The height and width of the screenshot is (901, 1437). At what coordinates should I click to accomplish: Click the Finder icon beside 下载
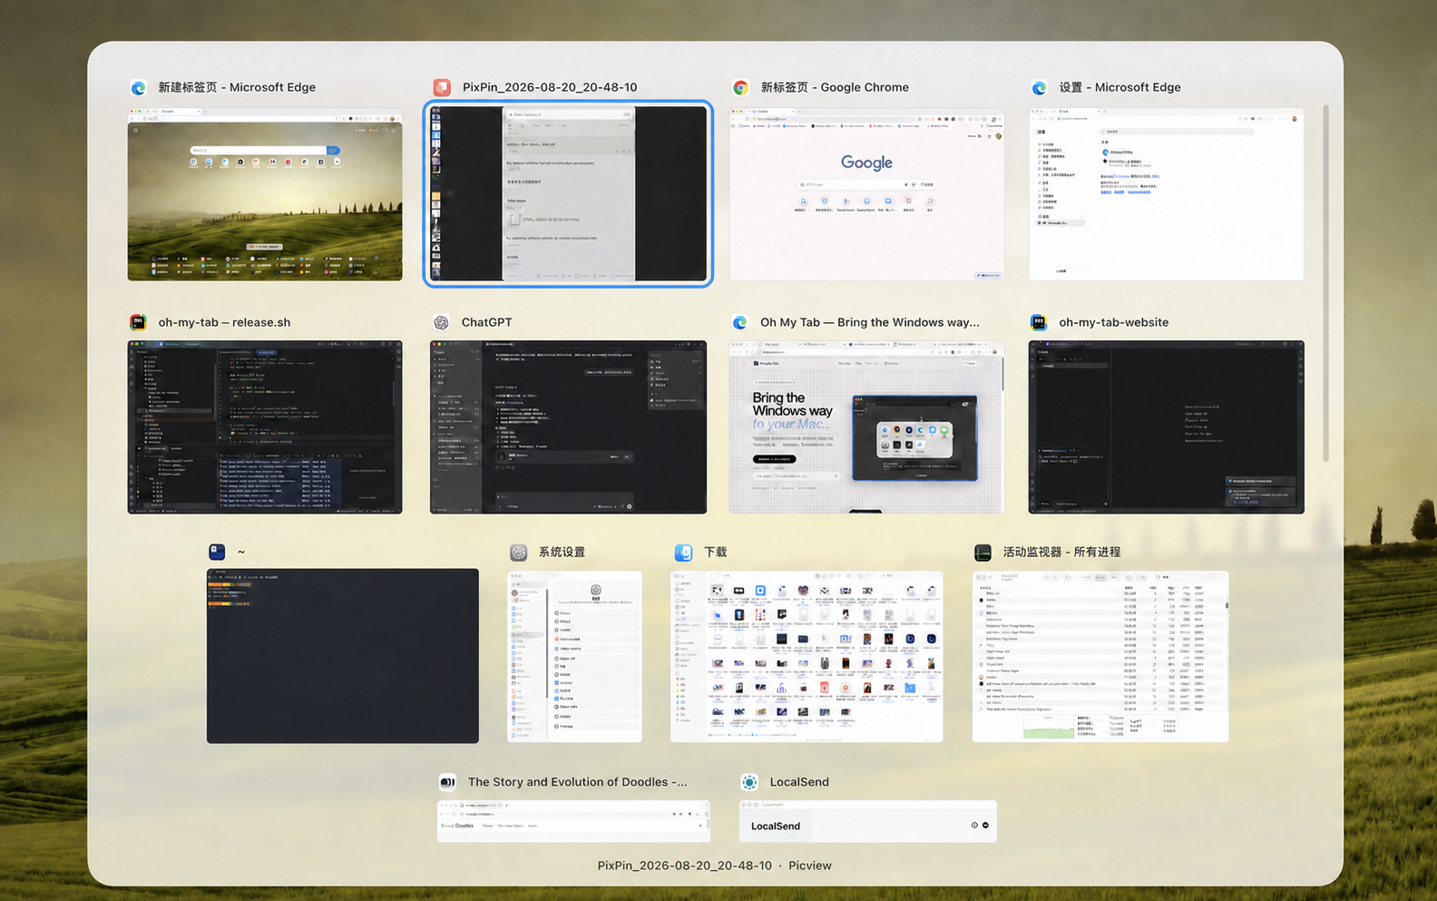tap(683, 553)
